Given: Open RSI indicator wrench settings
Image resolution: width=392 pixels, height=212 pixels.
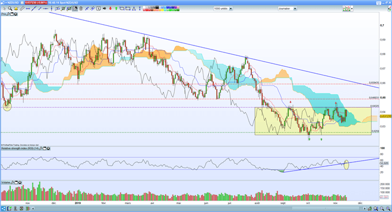Looking at the screenshot, I should [41, 148].
